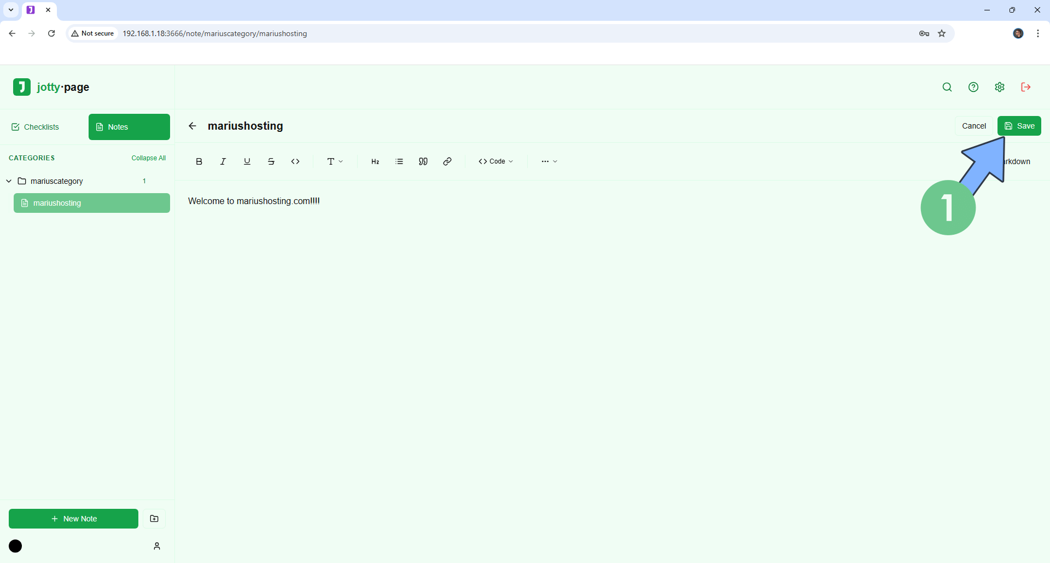
Task: Insert inline code formatting
Action: point(295,161)
